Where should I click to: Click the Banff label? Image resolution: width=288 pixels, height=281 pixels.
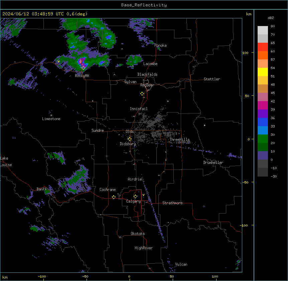click(x=42, y=189)
